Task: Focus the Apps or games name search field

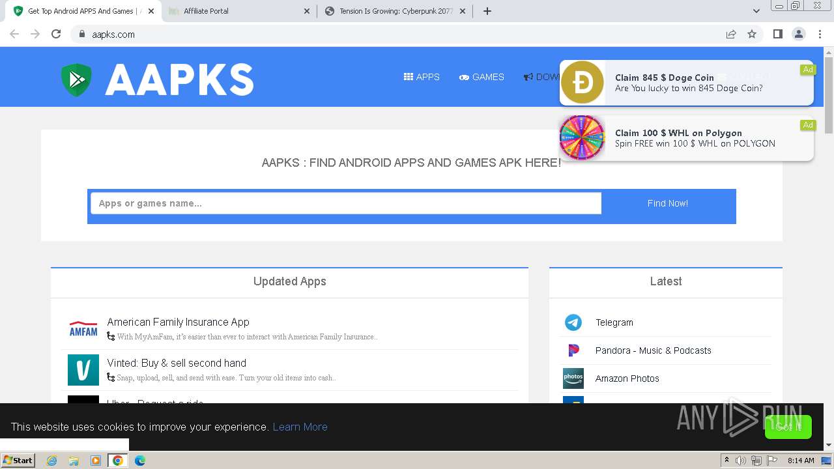Action: (346, 203)
